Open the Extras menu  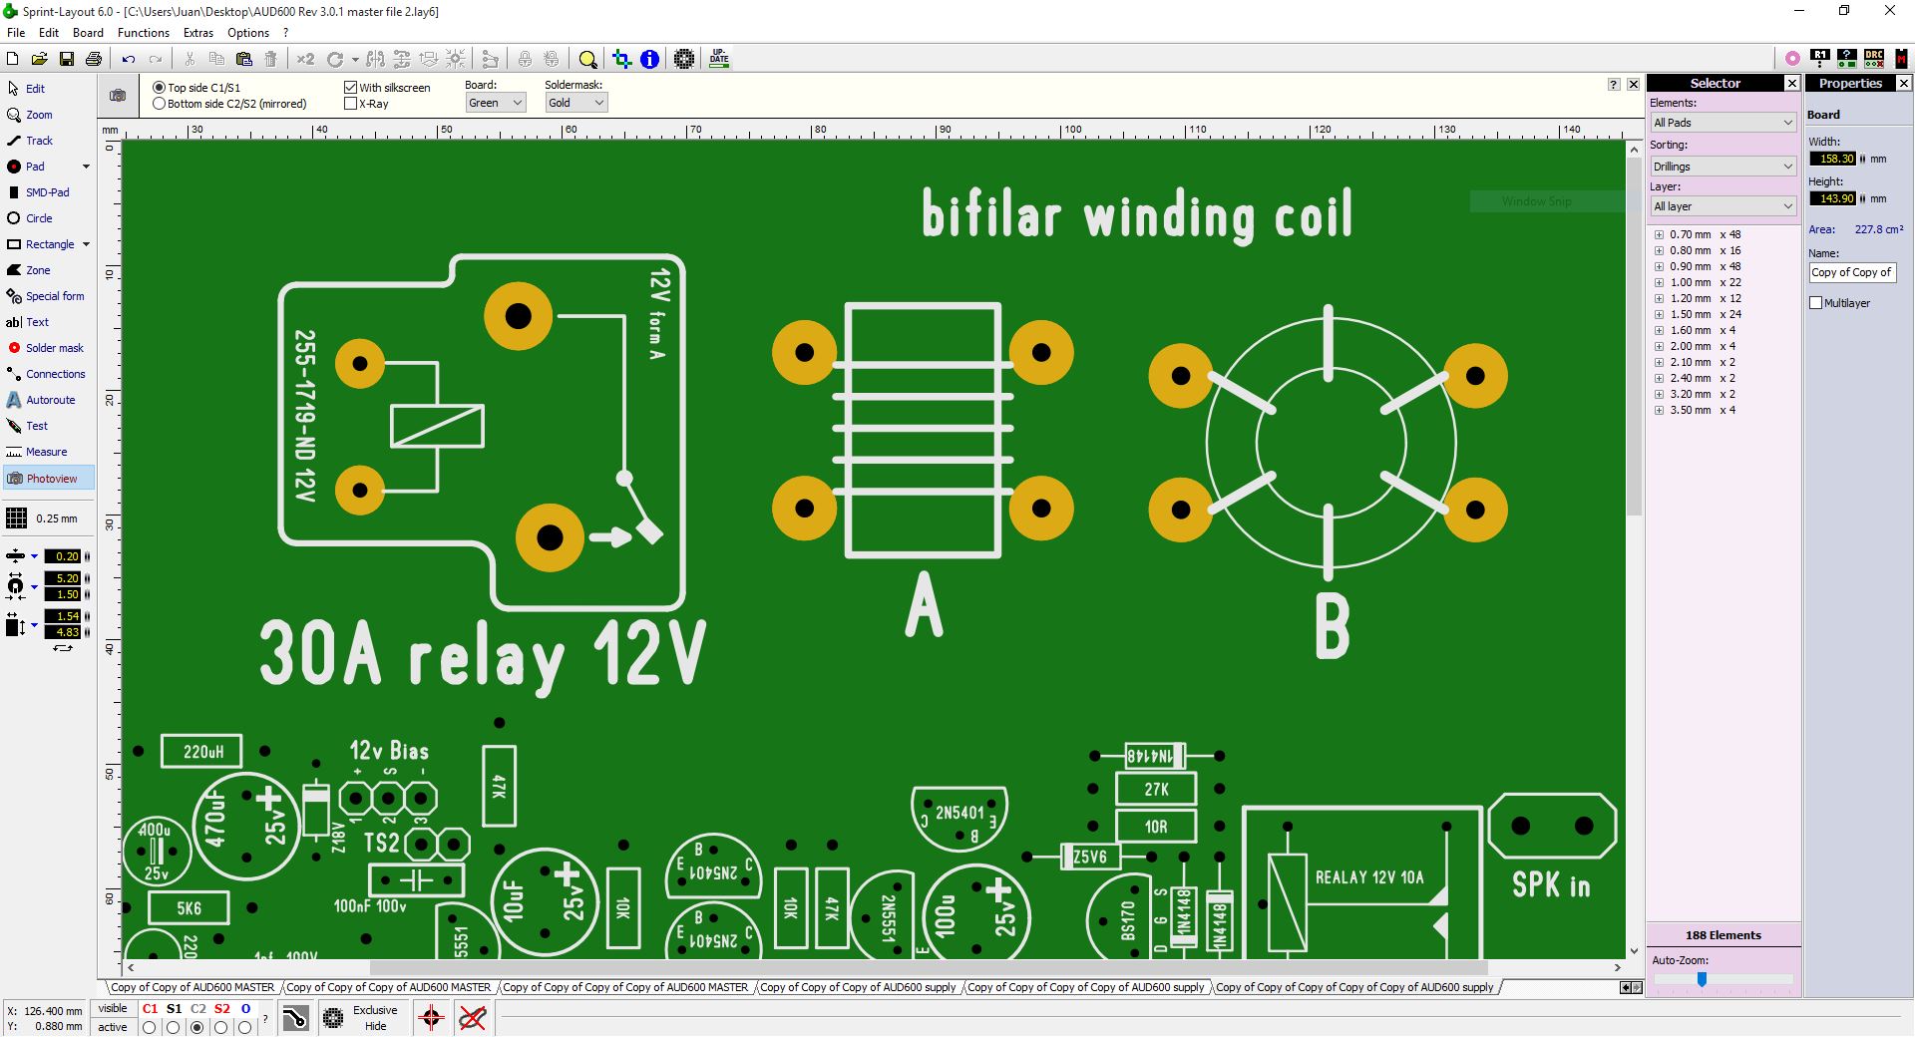[x=198, y=33]
